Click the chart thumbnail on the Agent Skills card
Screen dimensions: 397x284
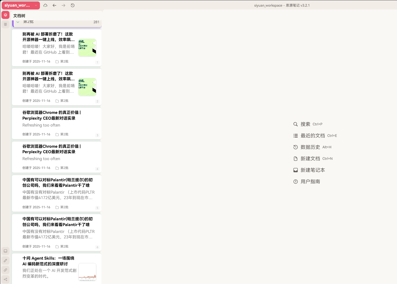(x=87, y=272)
